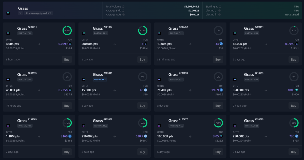Buy offer #210553 for 350.00K pts
304x160 pixels.
(x=294, y=106)
